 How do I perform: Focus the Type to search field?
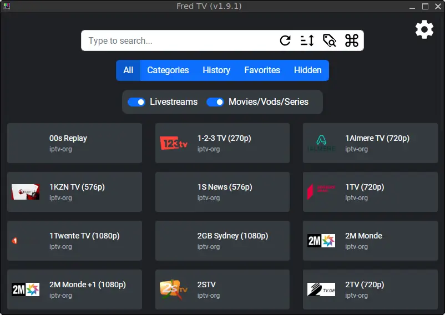click(x=181, y=40)
